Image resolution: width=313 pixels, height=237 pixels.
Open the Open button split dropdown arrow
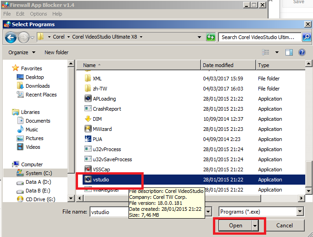tap(255, 226)
